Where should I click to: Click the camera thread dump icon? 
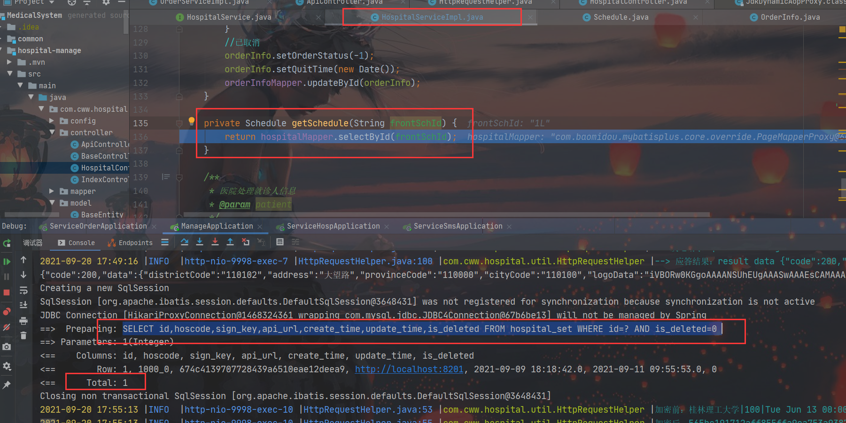(7, 346)
